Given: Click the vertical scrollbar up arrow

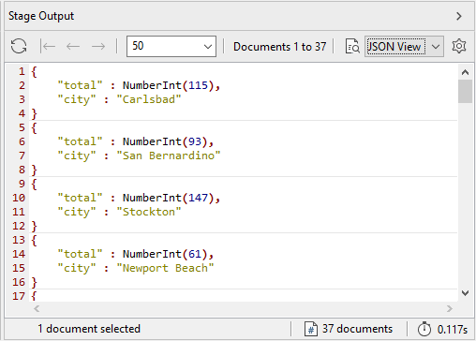Looking at the screenshot, I should point(465,72).
